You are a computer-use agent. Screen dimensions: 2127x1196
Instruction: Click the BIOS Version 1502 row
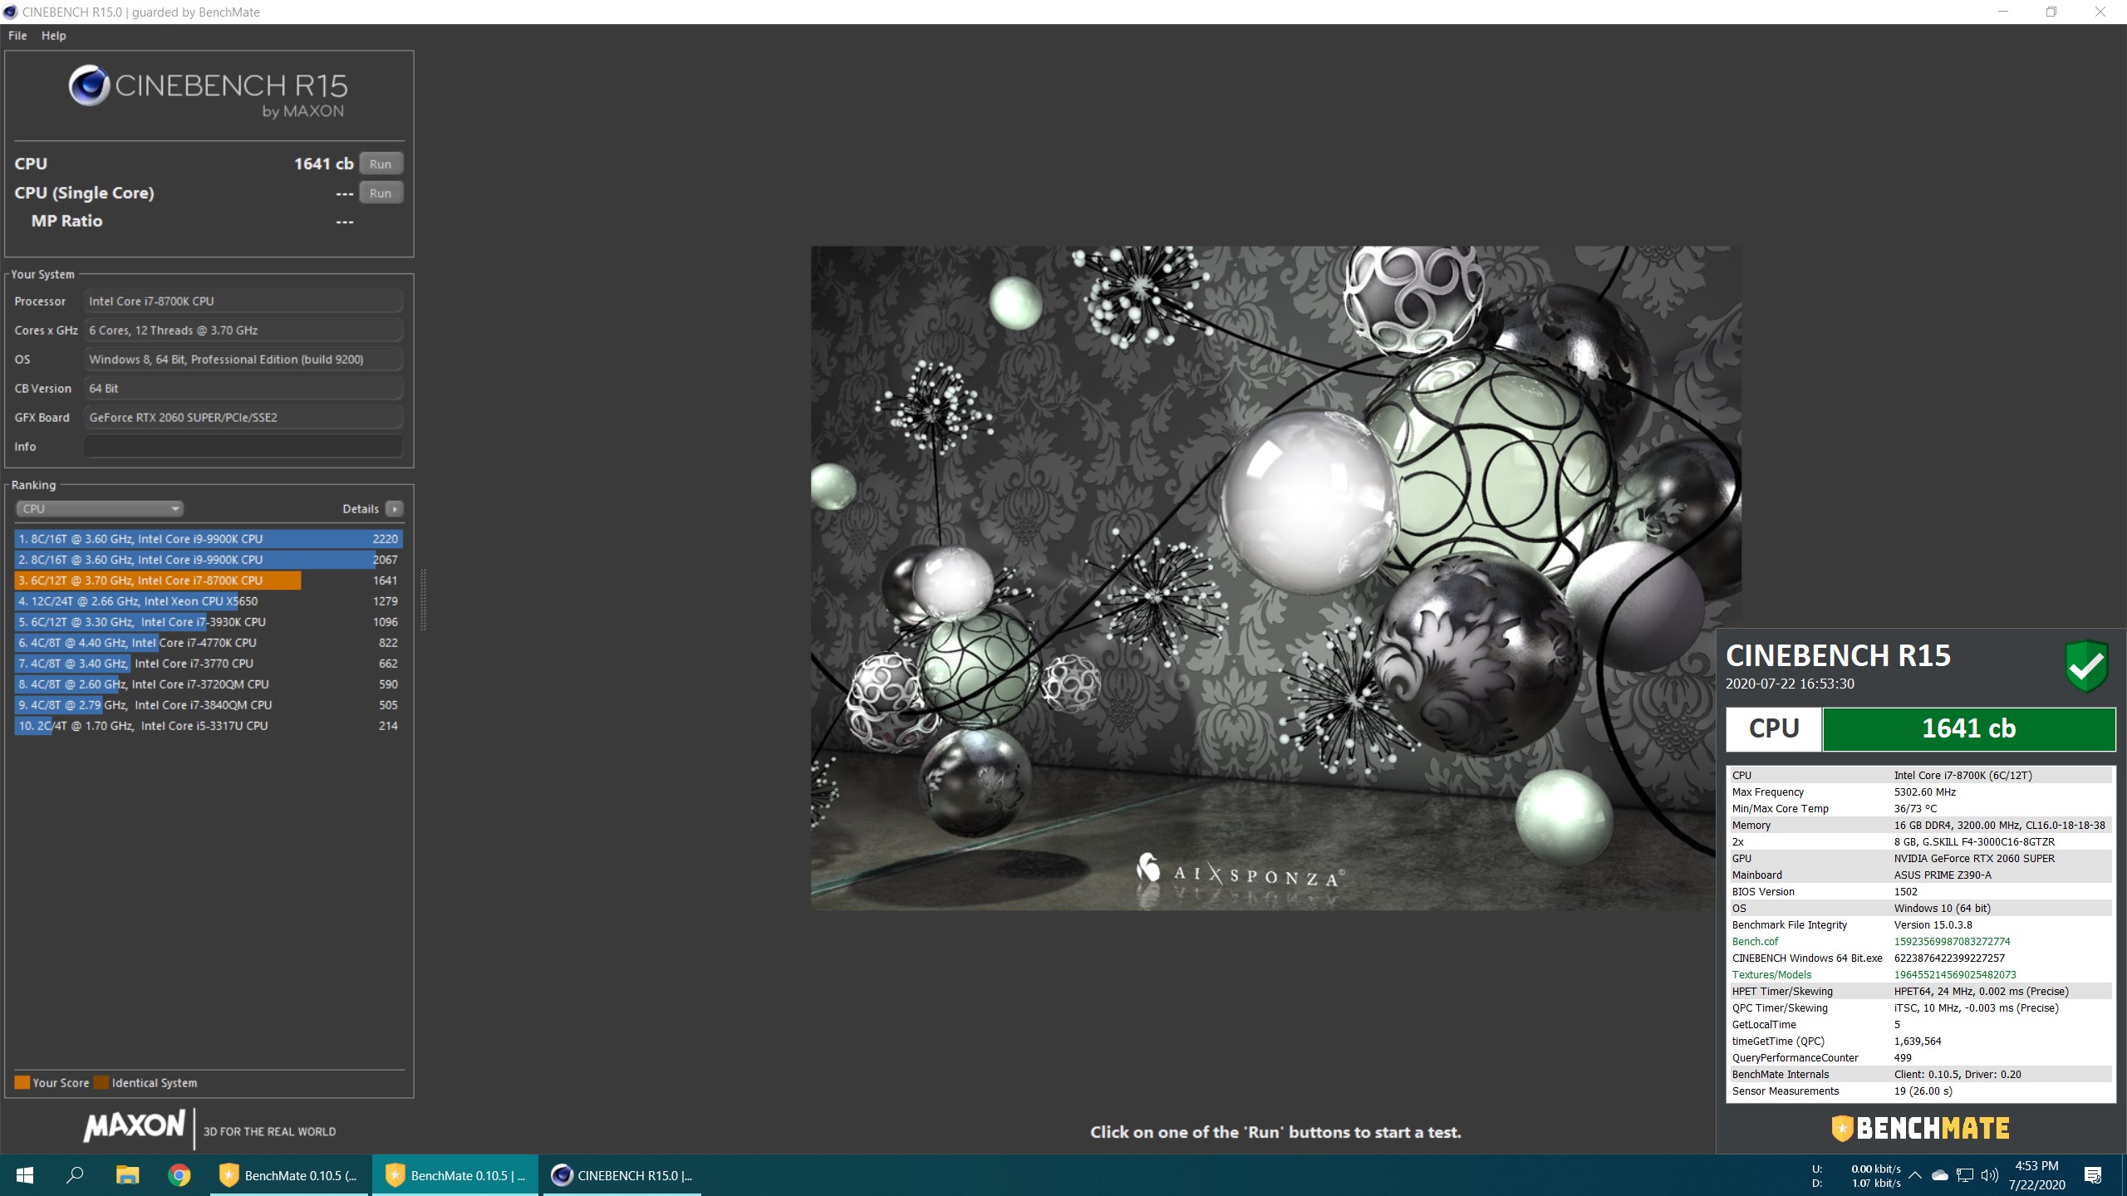(x=1920, y=891)
